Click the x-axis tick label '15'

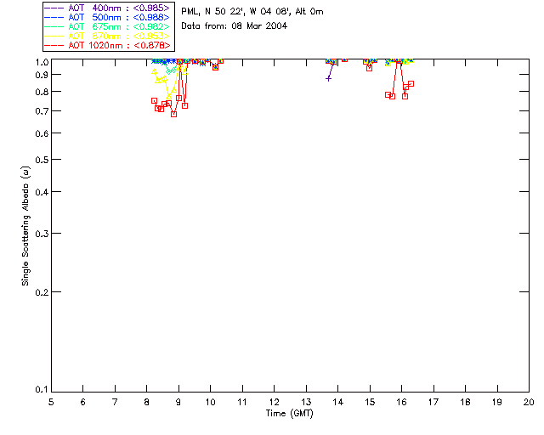(x=370, y=402)
